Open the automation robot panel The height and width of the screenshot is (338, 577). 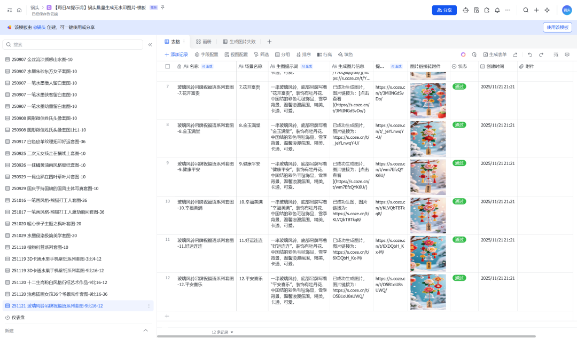[x=466, y=10]
